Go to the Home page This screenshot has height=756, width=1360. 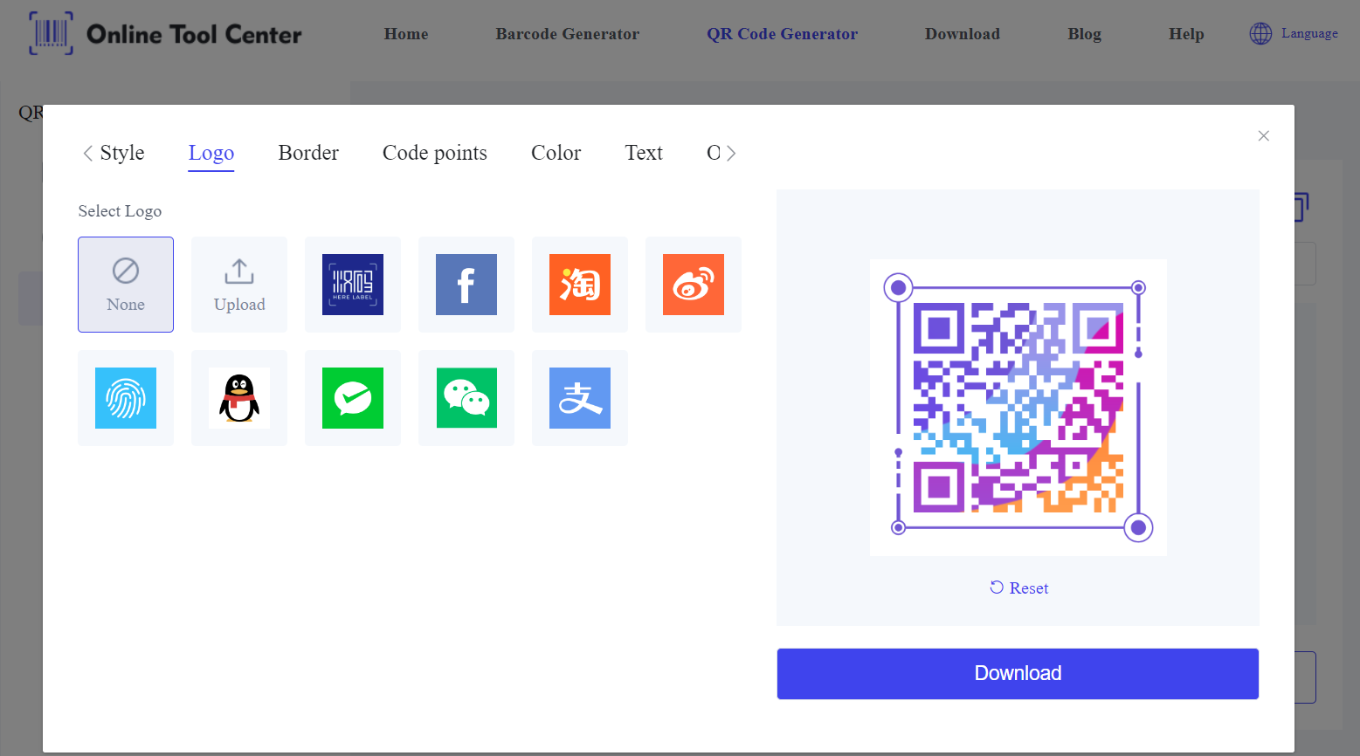[x=406, y=34]
